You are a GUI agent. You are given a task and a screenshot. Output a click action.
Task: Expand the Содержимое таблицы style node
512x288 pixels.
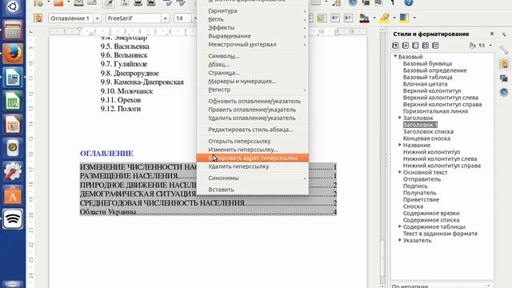(x=400, y=226)
